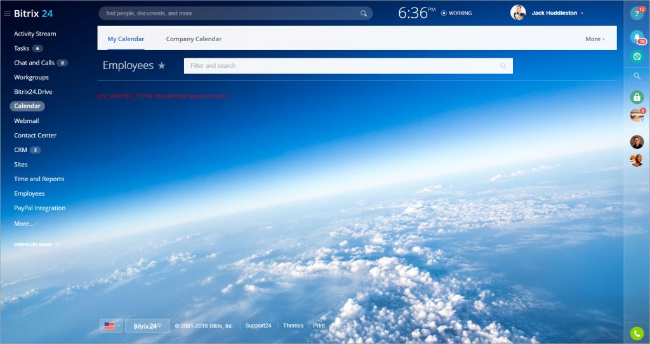
Task: Click Jack Huddleston's profile picture
Action: (518, 13)
